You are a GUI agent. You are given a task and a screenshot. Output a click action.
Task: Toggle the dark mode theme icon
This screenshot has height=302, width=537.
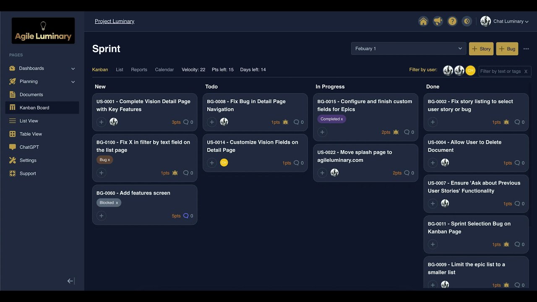pyautogui.click(x=467, y=21)
